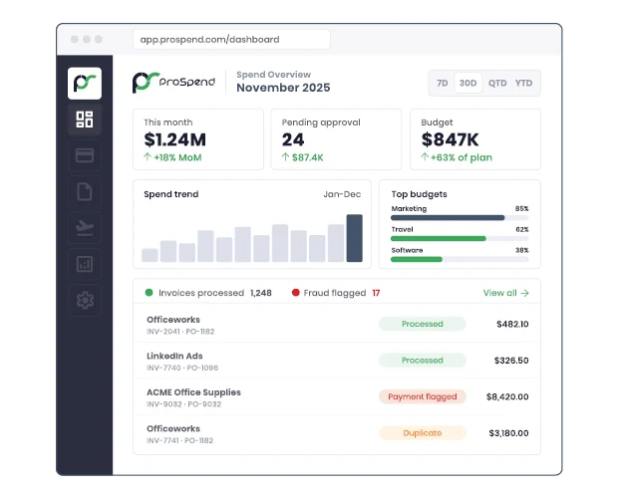Click the $482.10 amount
The image size is (618, 498).
click(x=512, y=324)
